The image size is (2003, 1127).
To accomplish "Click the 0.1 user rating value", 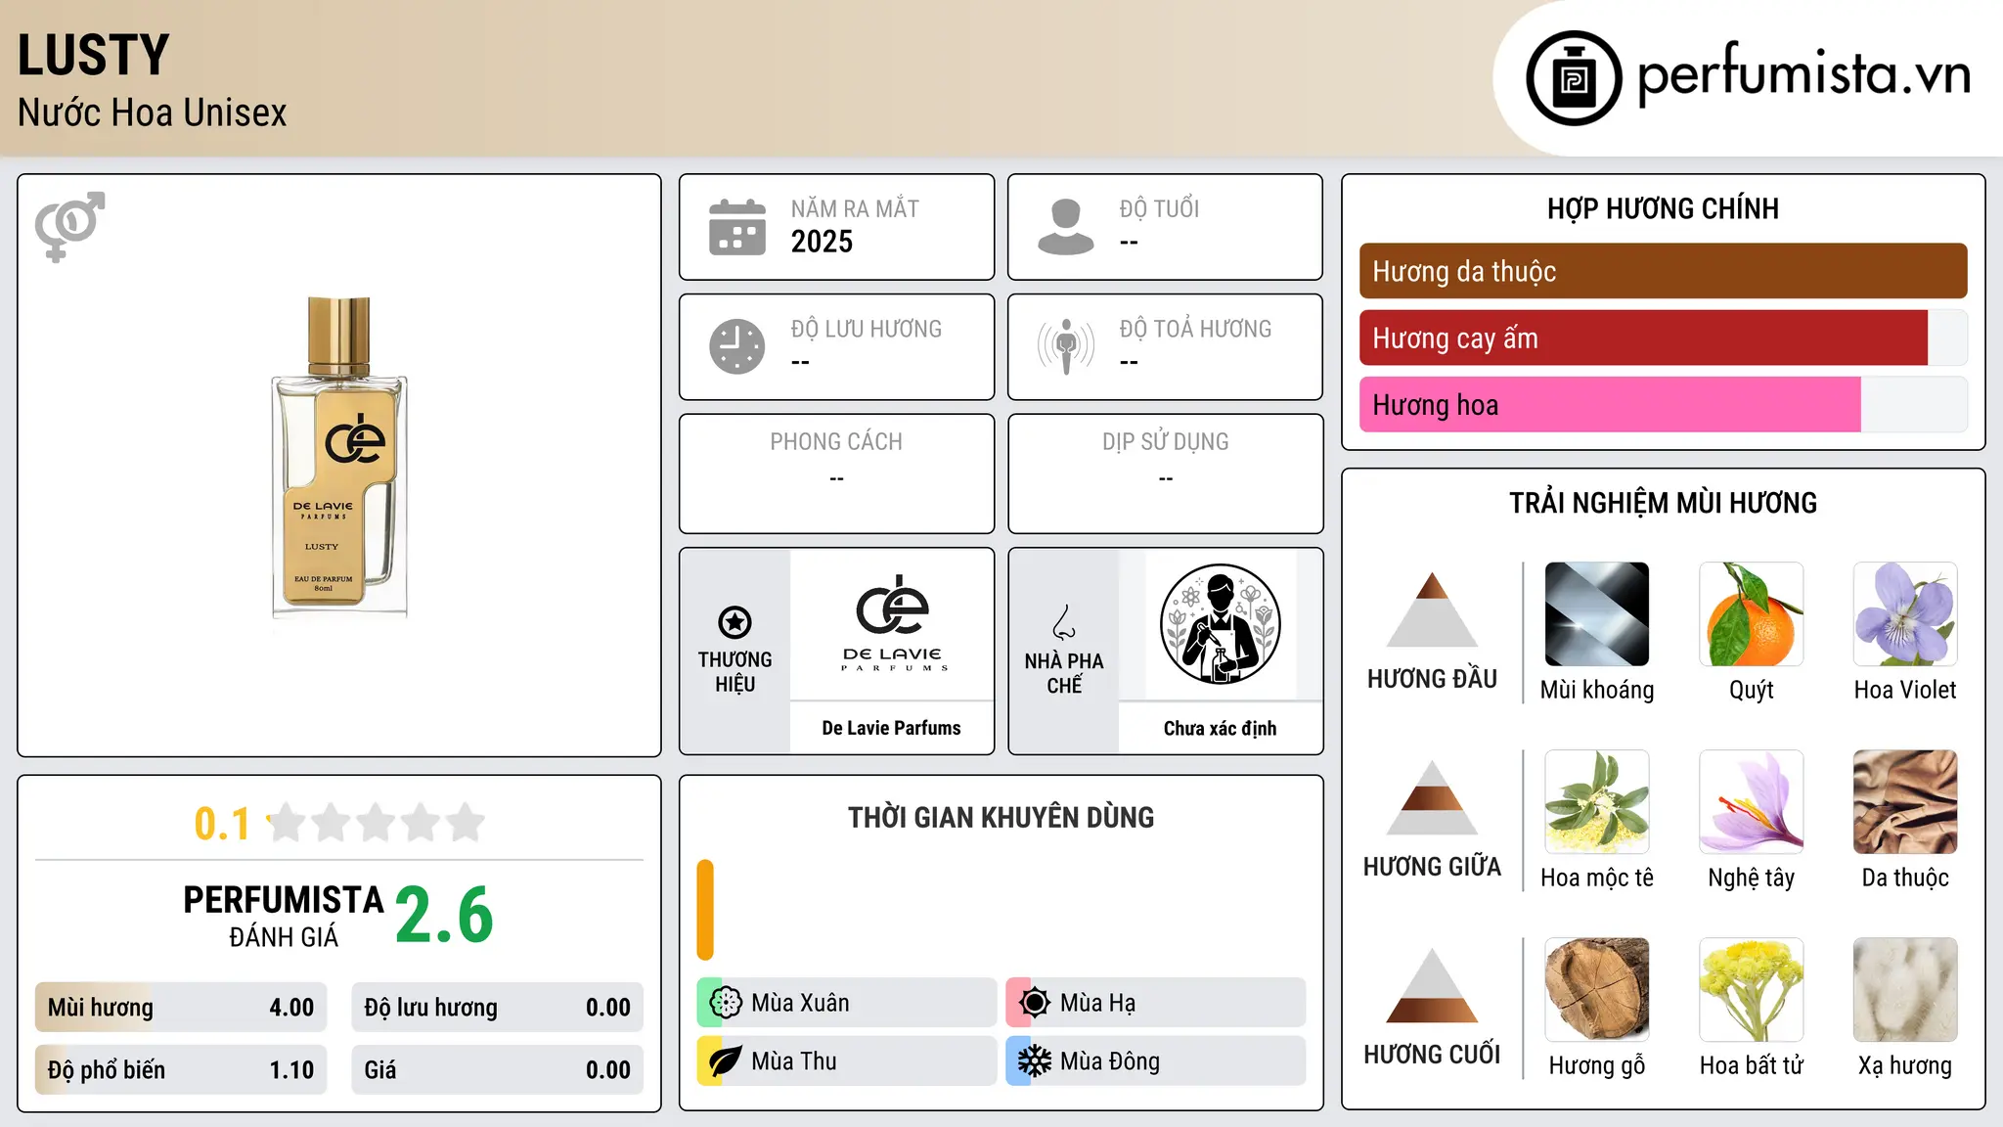I will pos(222,824).
